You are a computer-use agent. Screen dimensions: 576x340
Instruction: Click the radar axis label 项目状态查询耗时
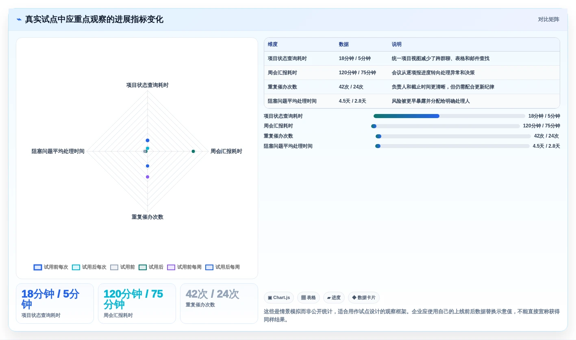(148, 86)
